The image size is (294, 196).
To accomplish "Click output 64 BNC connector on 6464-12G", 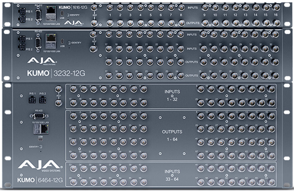I will [271, 156].
